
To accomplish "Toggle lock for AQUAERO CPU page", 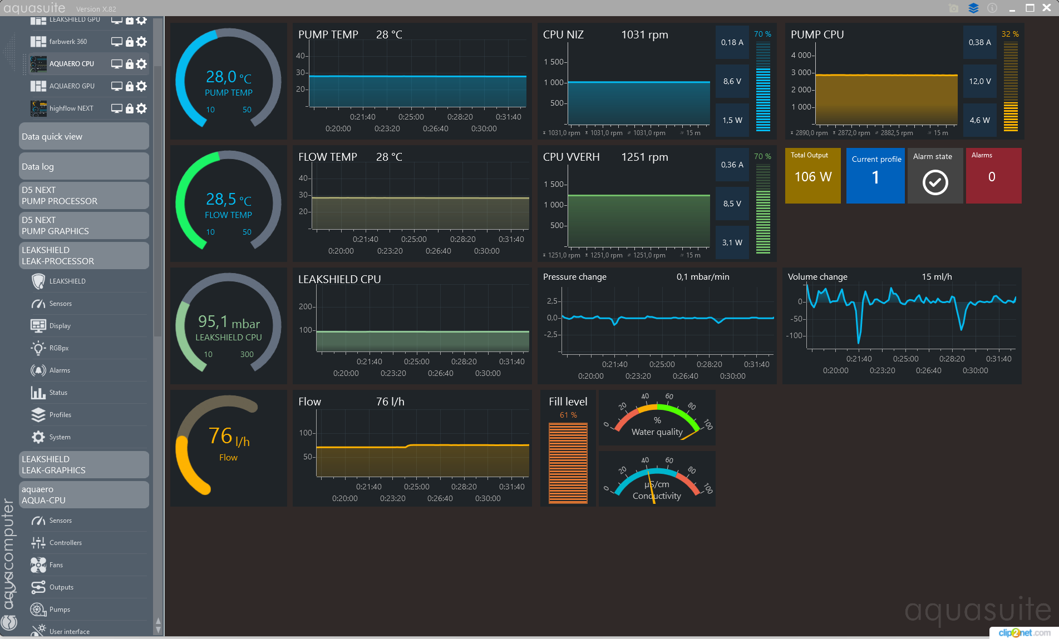I will [129, 64].
